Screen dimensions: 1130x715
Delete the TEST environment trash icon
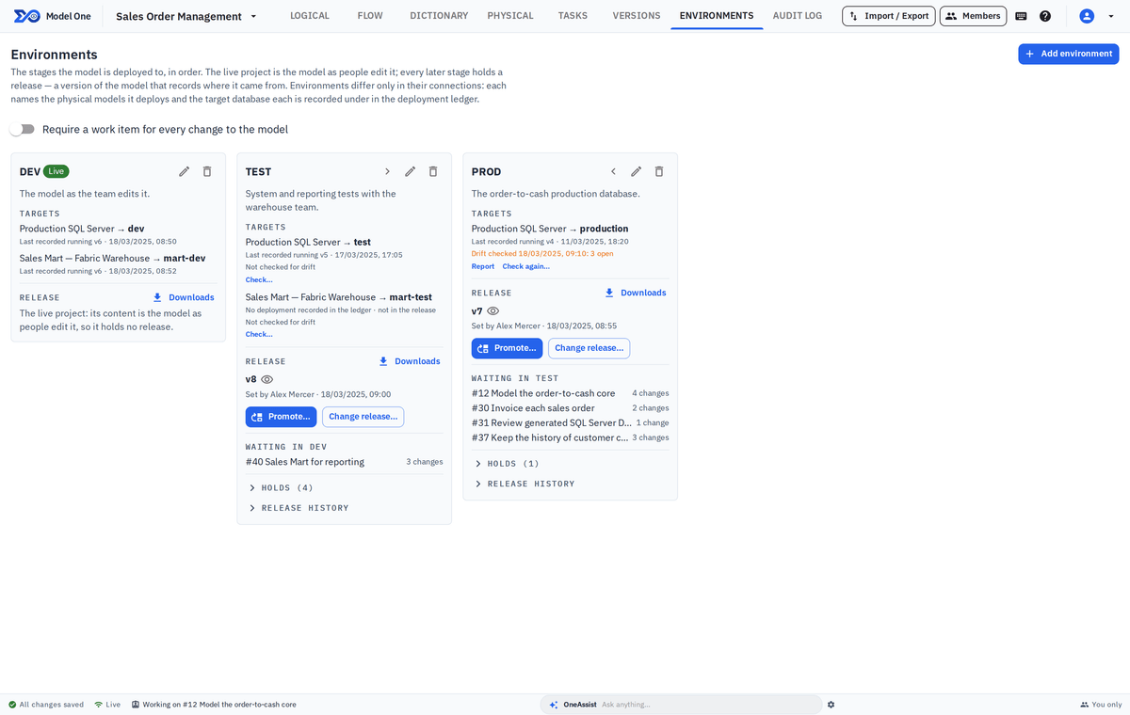pos(433,171)
